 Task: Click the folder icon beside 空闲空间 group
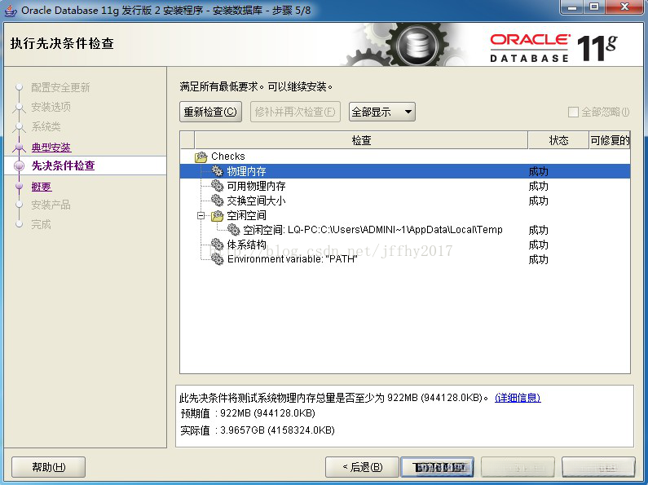(217, 215)
